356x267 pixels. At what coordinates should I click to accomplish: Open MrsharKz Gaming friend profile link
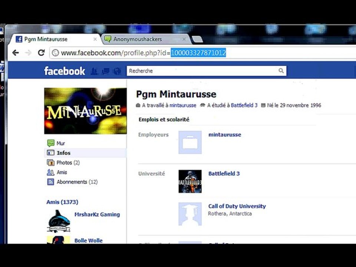97,214
